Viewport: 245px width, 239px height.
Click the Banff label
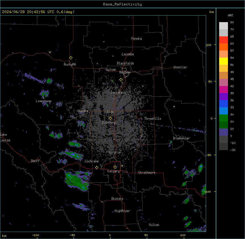coord(35,161)
